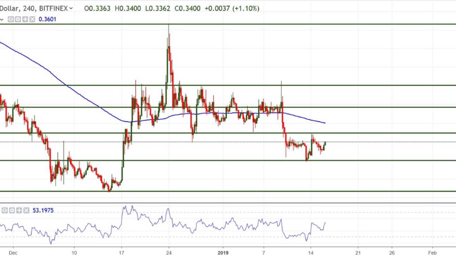Click the plus icon beside the 53.1975 indicator
The height and width of the screenshot is (256, 456).
[19, 210]
